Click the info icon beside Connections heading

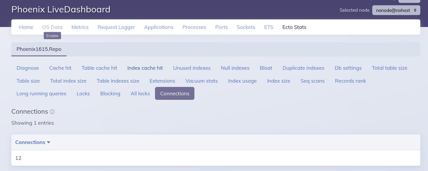(x=52, y=112)
